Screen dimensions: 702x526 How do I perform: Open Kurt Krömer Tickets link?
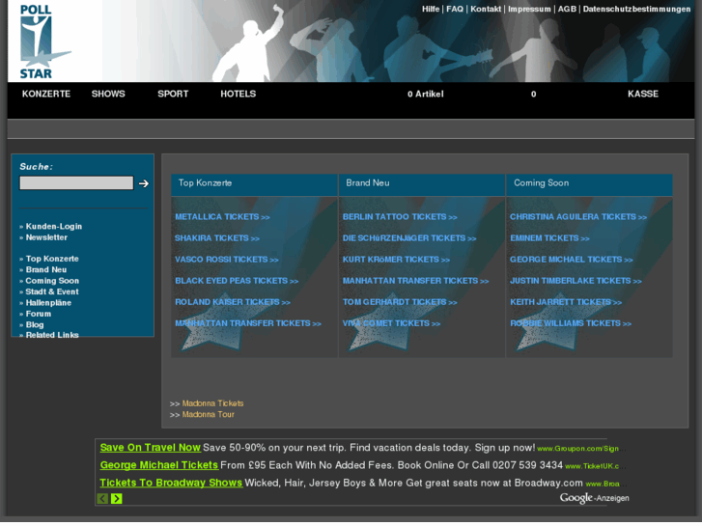point(396,260)
